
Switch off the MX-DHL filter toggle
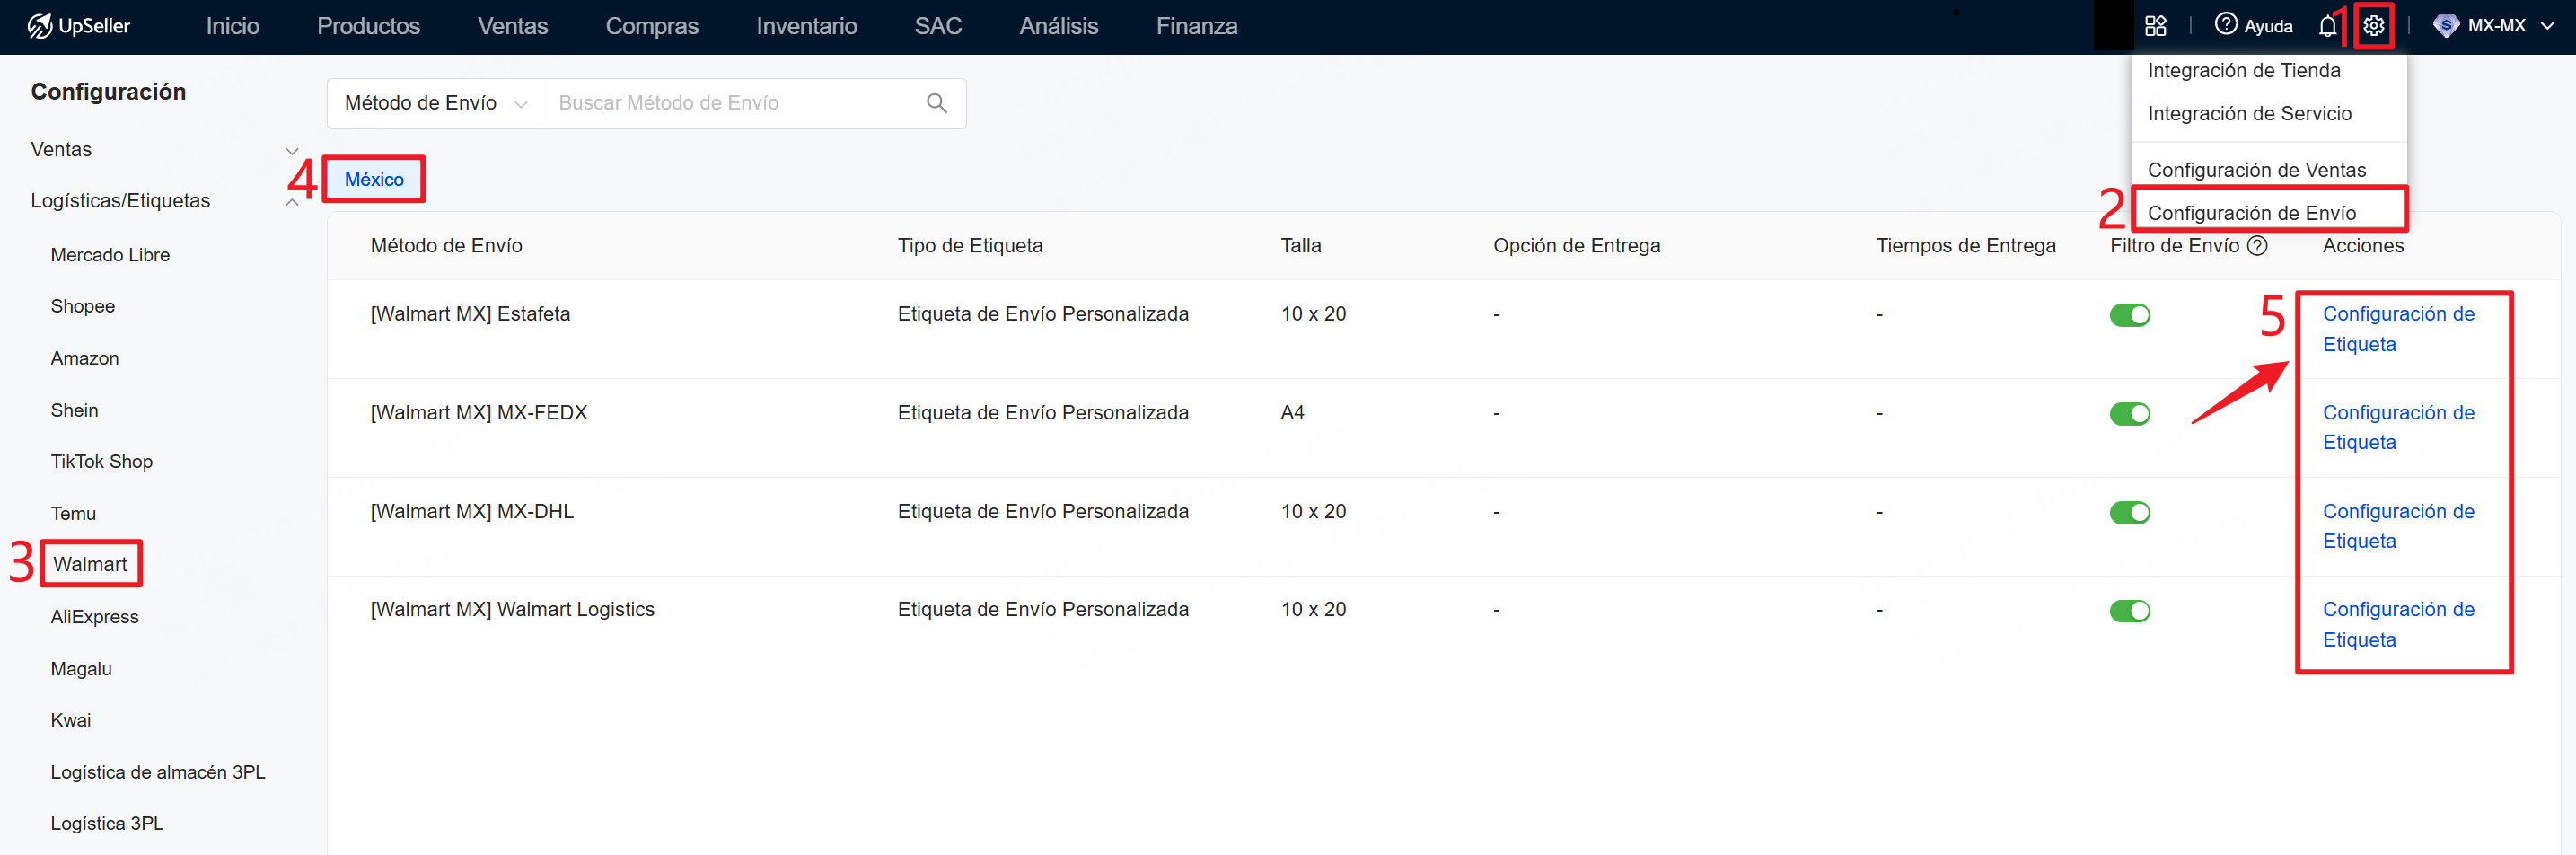pyautogui.click(x=2131, y=512)
